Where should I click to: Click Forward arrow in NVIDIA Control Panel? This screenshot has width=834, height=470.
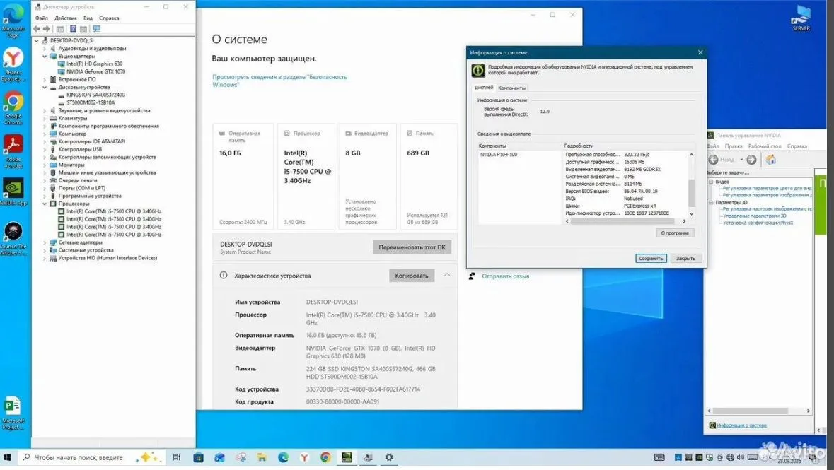click(751, 160)
